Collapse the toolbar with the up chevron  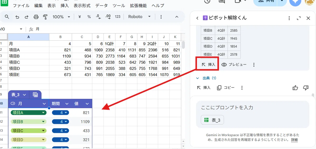(x=177, y=17)
